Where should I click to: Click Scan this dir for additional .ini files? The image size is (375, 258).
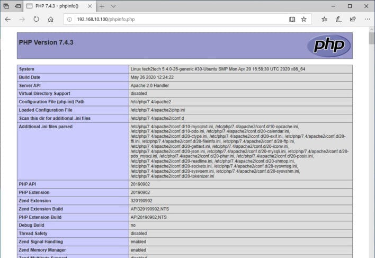[55, 118]
